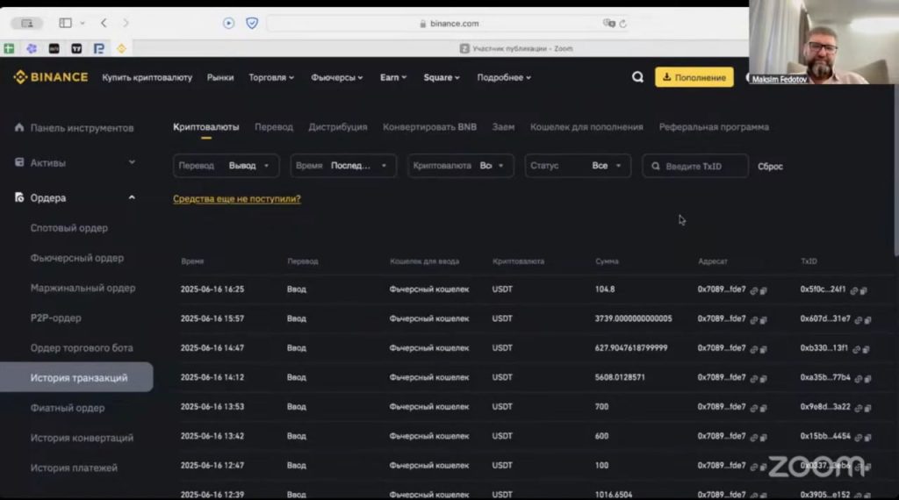Open TxID link icon for 5608.0128571 row
The height and width of the screenshot is (500, 899).
pos(858,379)
